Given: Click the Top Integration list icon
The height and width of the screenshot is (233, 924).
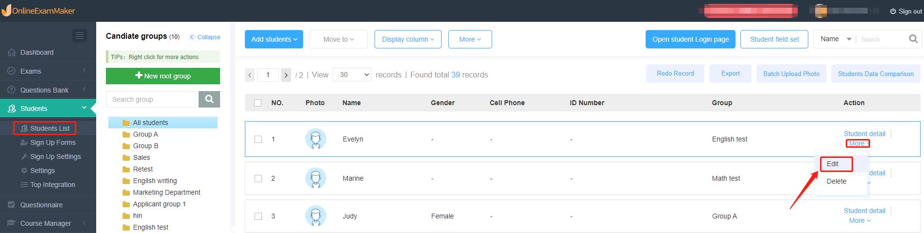Looking at the screenshot, I should click(x=24, y=185).
